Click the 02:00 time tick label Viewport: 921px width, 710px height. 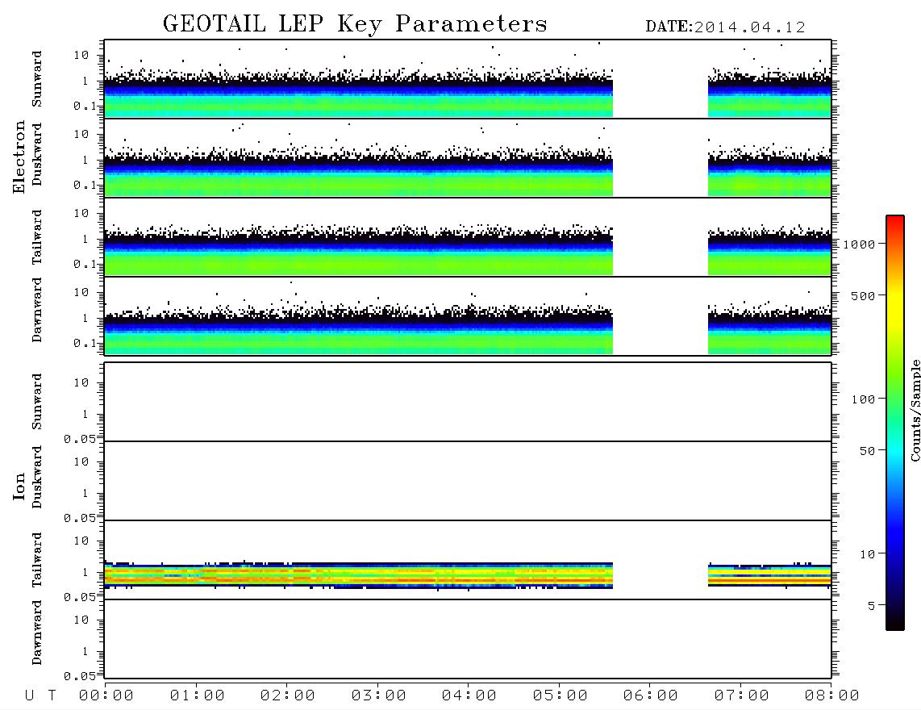point(288,696)
